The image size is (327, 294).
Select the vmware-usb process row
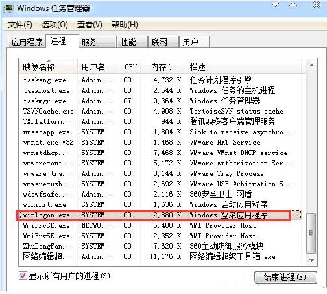coord(160,184)
